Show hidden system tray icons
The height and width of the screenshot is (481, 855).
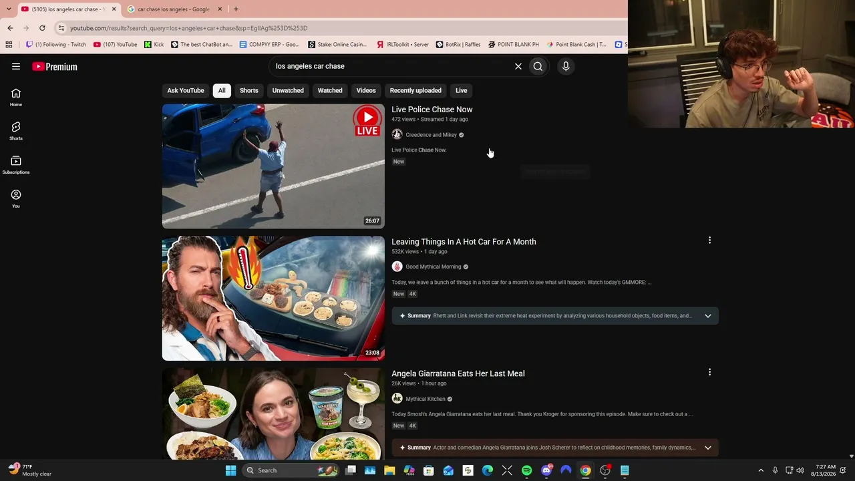(x=760, y=470)
